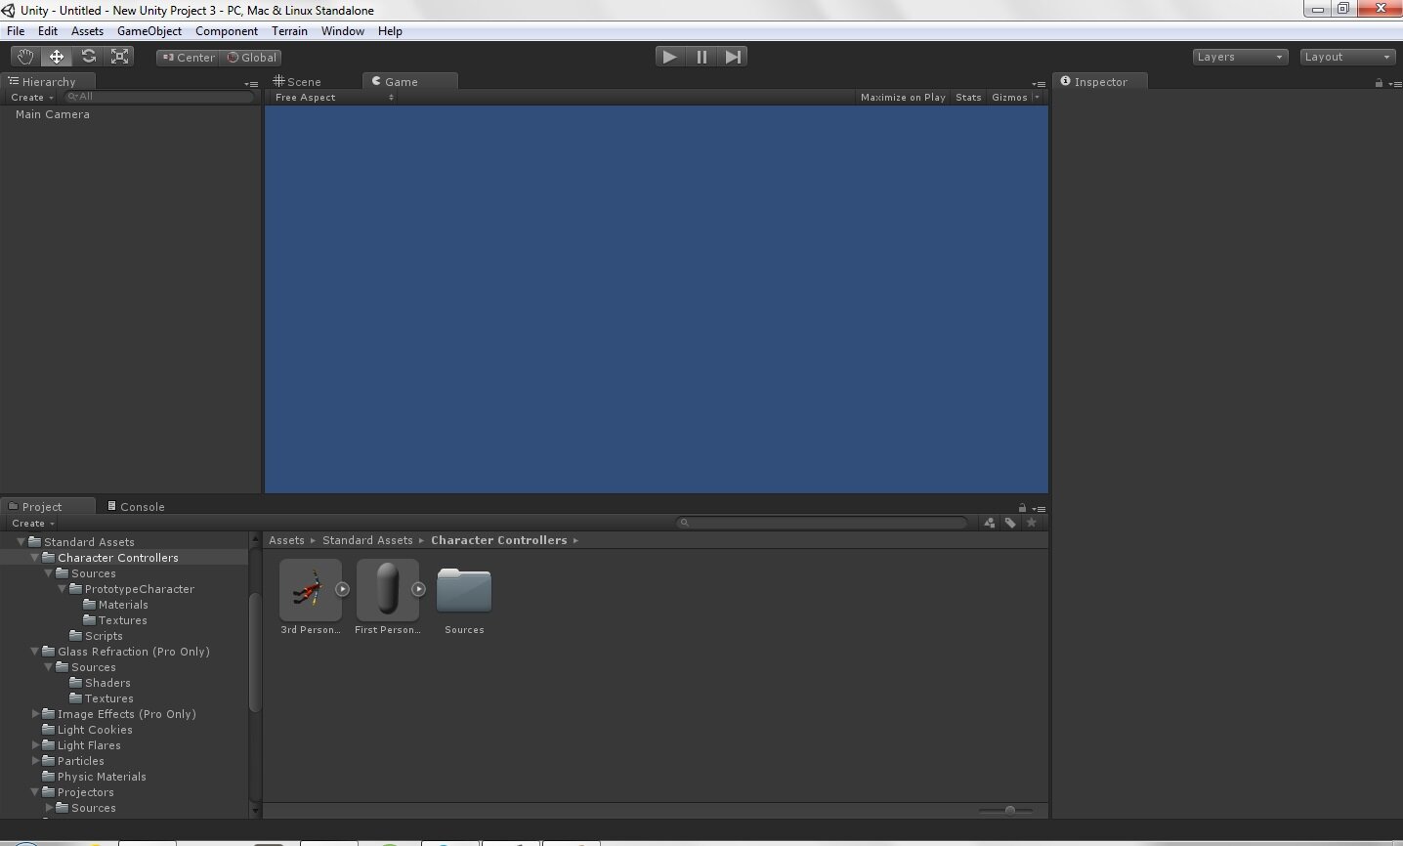Viewport: 1403px width, 846px height.
Task: Click the Step frame button
Action: [x=733, y=57]
